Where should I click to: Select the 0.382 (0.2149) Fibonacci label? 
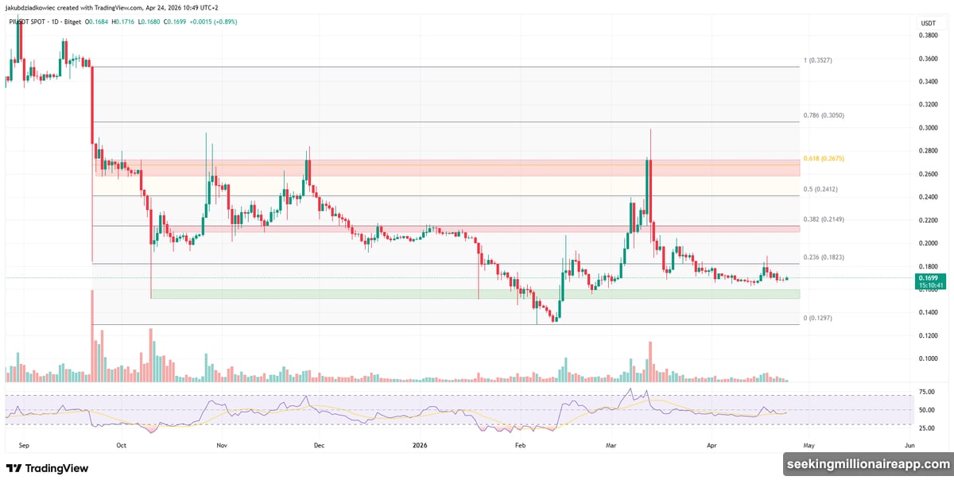tap(824, 219)
